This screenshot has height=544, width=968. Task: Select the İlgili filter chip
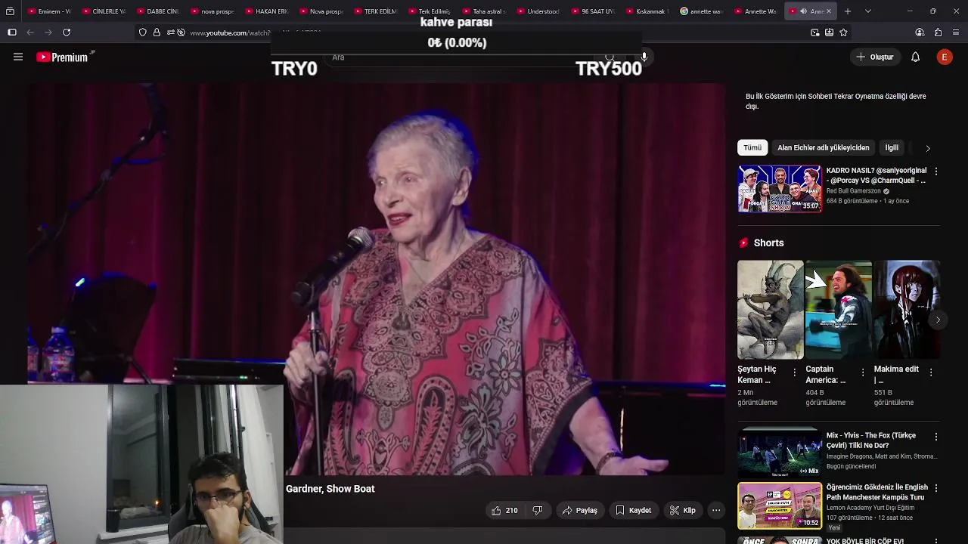(x=892, y=147)
